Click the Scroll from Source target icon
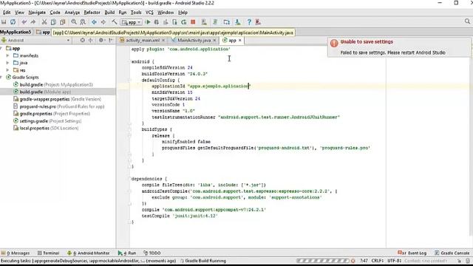This screenshot has height=266, width=473. (82, 40)
